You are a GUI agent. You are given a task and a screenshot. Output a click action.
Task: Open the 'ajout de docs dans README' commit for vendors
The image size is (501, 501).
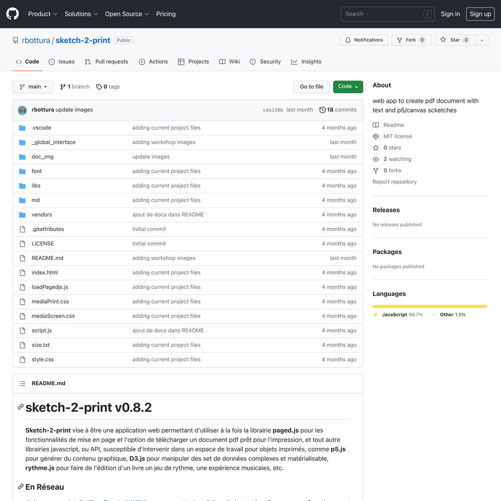168,214
